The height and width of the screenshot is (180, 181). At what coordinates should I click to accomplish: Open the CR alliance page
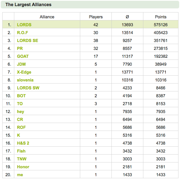[20, 119]
